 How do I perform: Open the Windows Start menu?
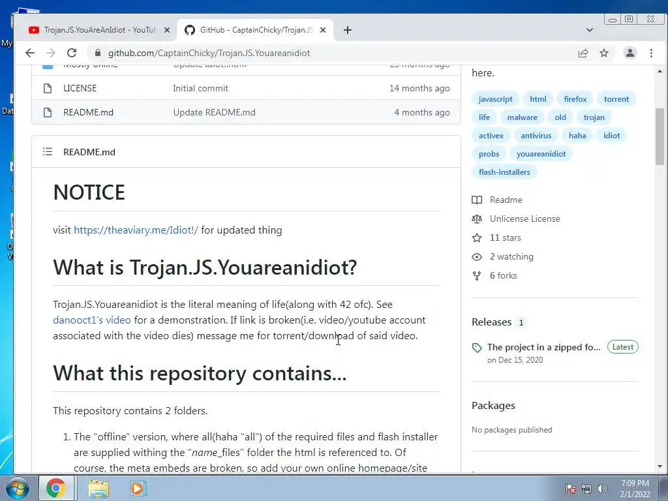point(17,488)
